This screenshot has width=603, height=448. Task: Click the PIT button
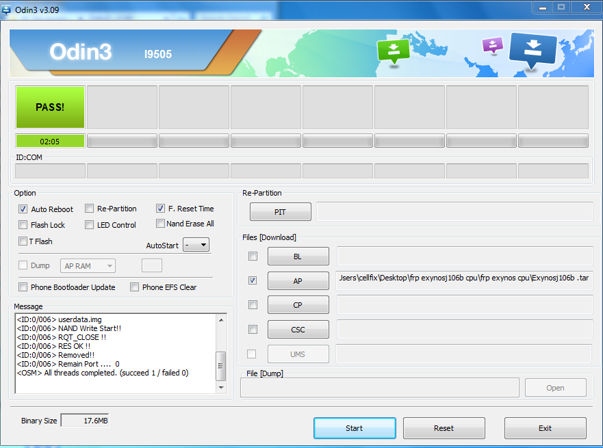pyautogui.click(x=281, y=212)
